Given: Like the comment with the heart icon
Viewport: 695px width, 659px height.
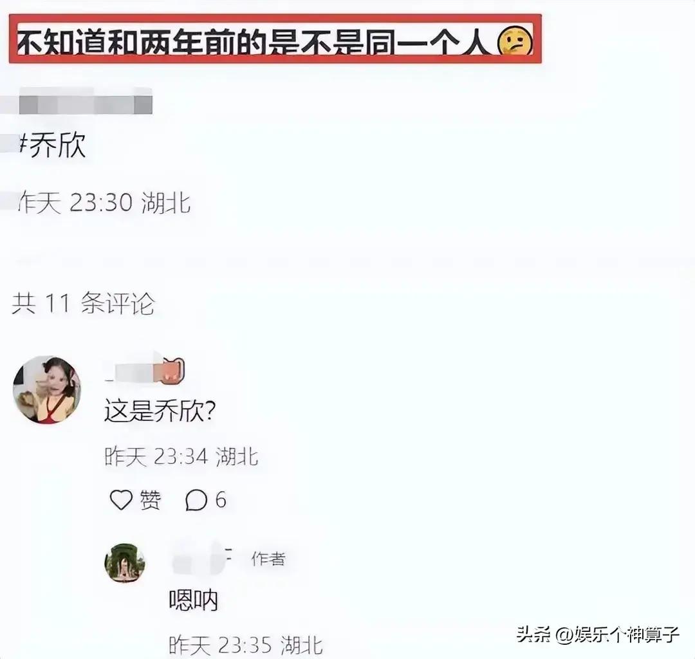Looking at the screenshot, I should pos(121,500).
